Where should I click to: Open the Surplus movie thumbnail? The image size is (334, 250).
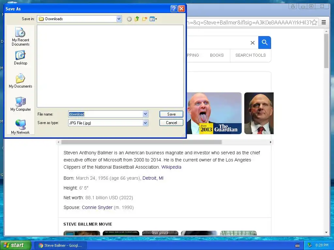[x=160, y=233]
